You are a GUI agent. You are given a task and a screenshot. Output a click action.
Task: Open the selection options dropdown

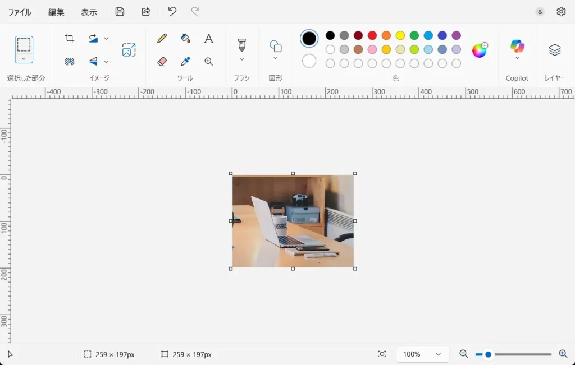pyautogui.click(x=24, y=58)
